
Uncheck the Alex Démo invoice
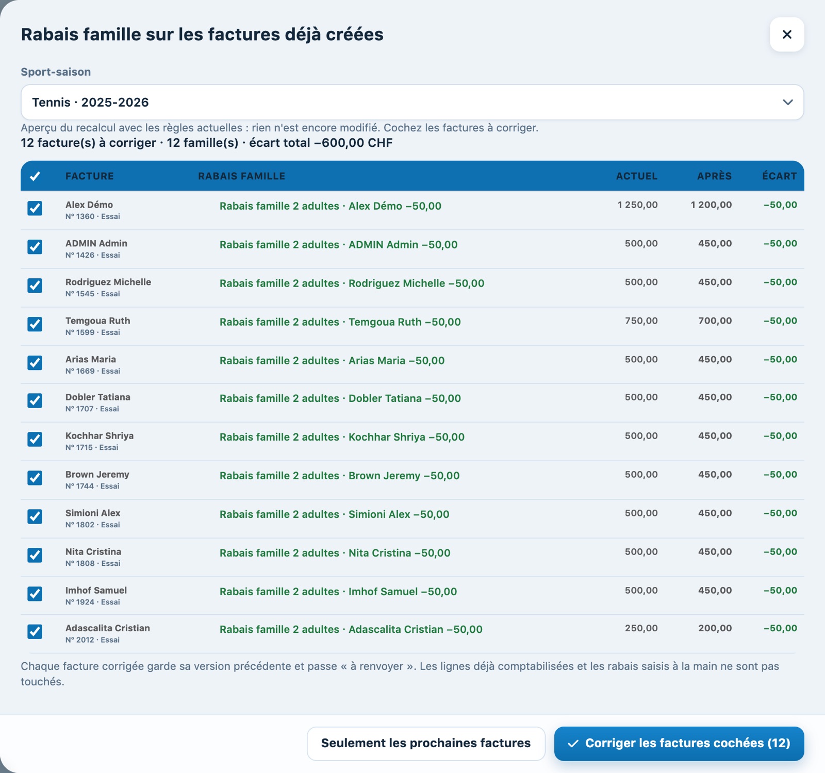35,208
